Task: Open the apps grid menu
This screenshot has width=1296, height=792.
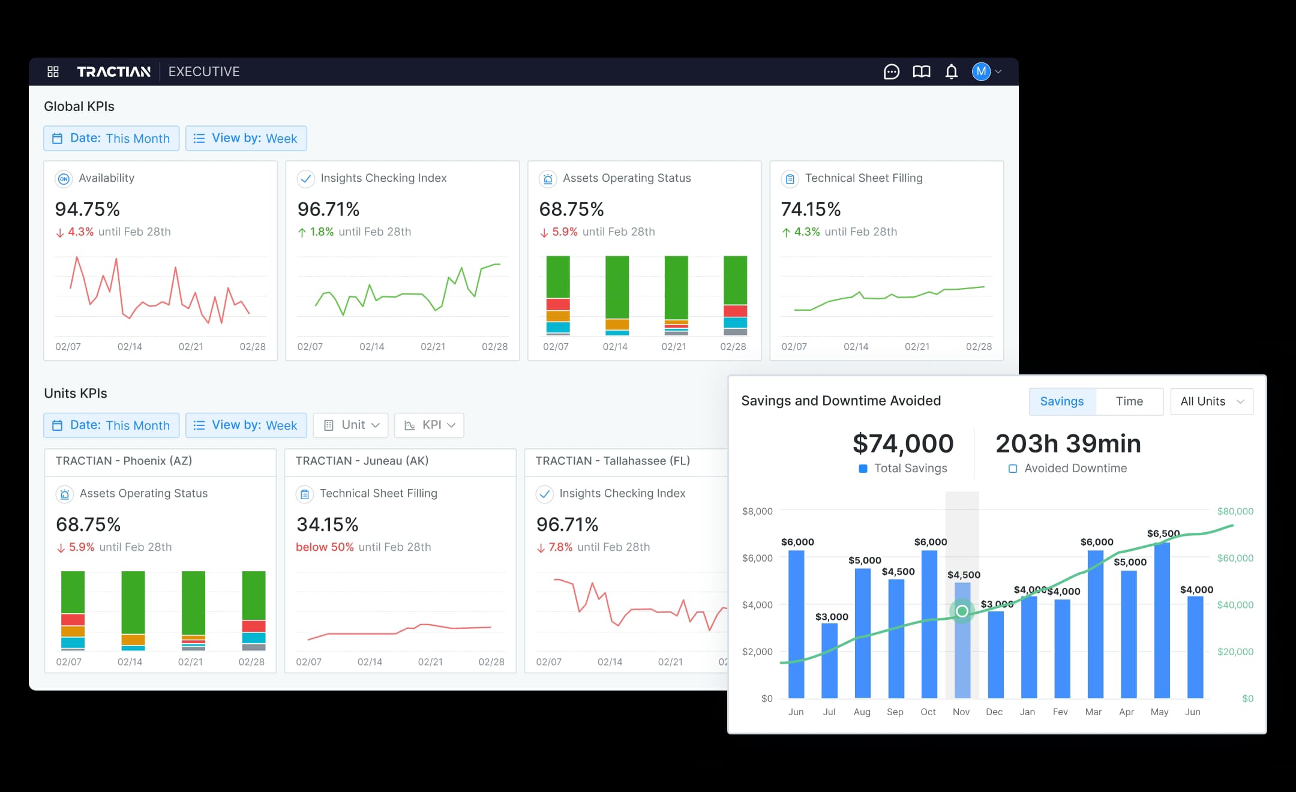Action: pos(53,71)
